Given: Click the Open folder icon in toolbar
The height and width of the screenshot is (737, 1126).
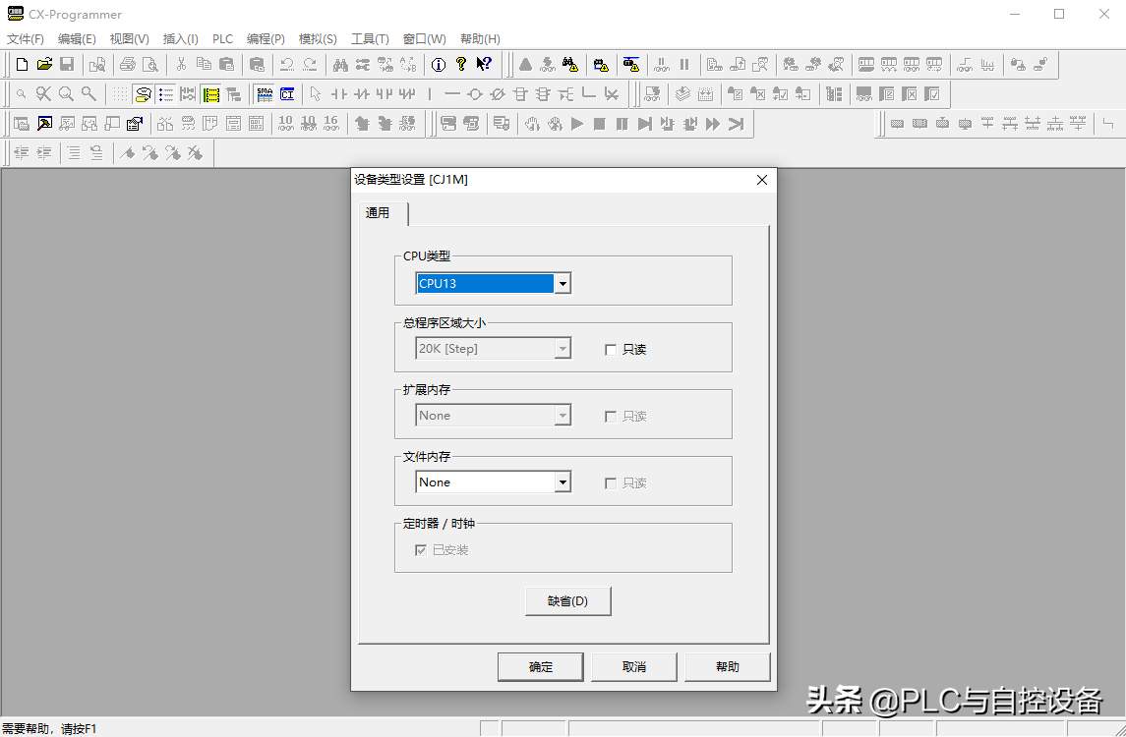Looking at the screenshot, I should (44, 65).
